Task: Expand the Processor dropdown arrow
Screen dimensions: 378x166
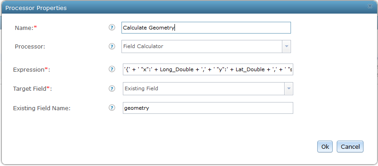Action: click(286, 46)
